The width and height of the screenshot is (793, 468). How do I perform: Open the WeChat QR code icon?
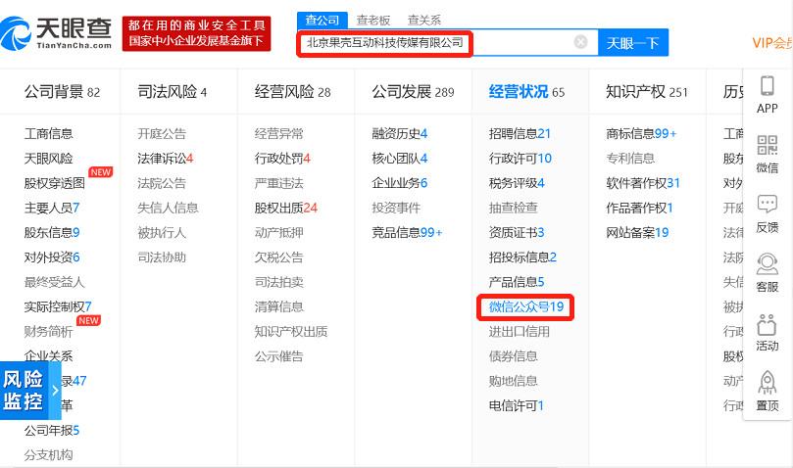point(768,145)
